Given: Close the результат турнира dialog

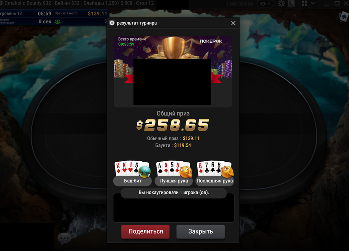Looking at the screenshot, I should [233, 23].
